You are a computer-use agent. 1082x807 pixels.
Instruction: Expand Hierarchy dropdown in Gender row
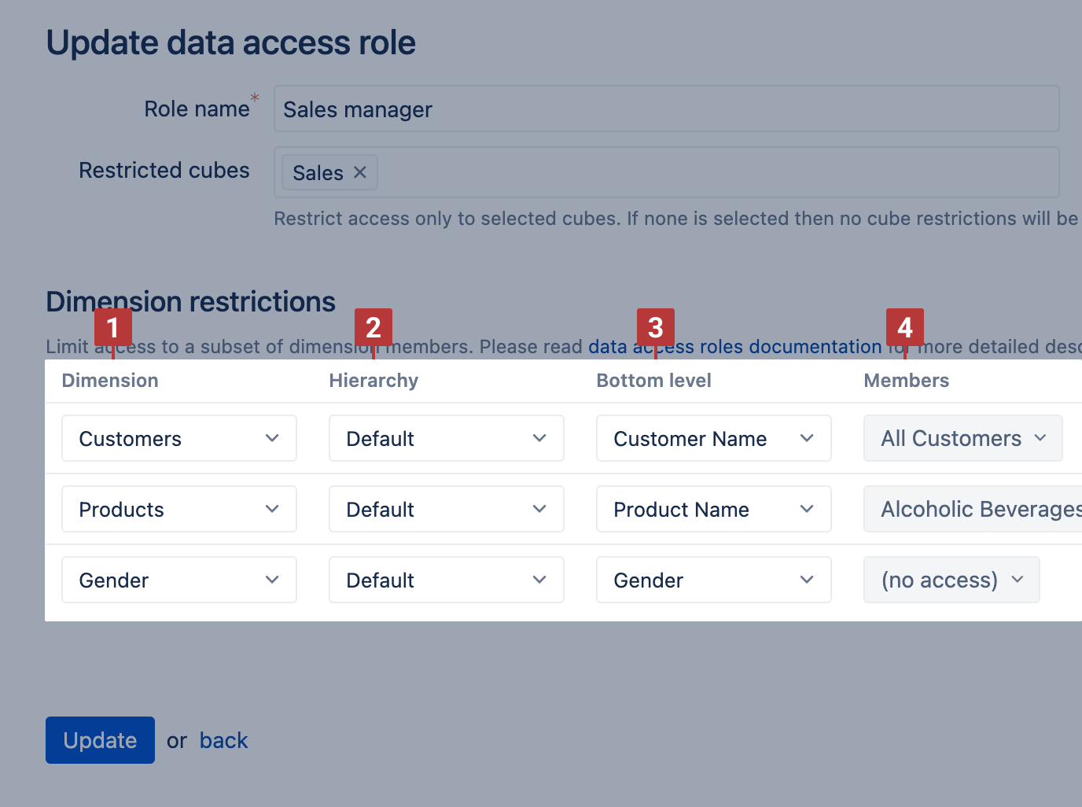(446, 580)
